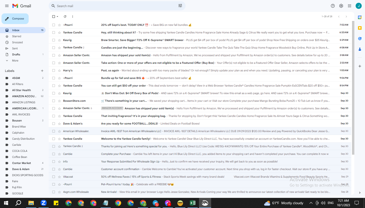The image size is (365, 208).
Task: Check the box for the Vitacost email
Action: (53, 177)
